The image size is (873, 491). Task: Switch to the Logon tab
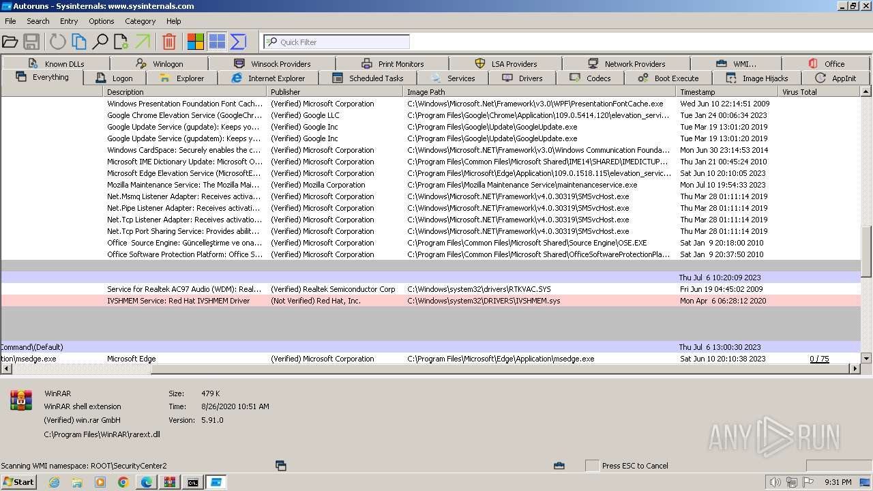coord(114,78)
